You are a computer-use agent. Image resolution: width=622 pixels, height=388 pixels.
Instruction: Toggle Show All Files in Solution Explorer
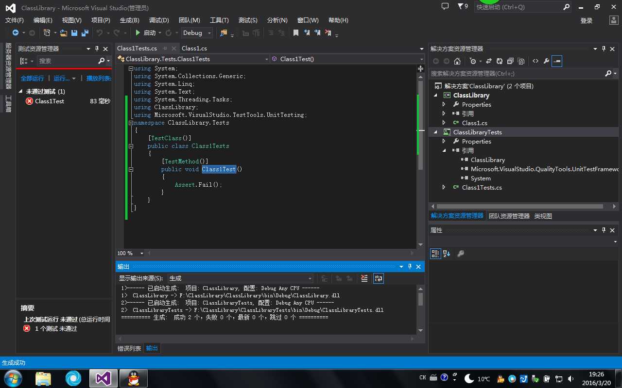tap(521, 61)
